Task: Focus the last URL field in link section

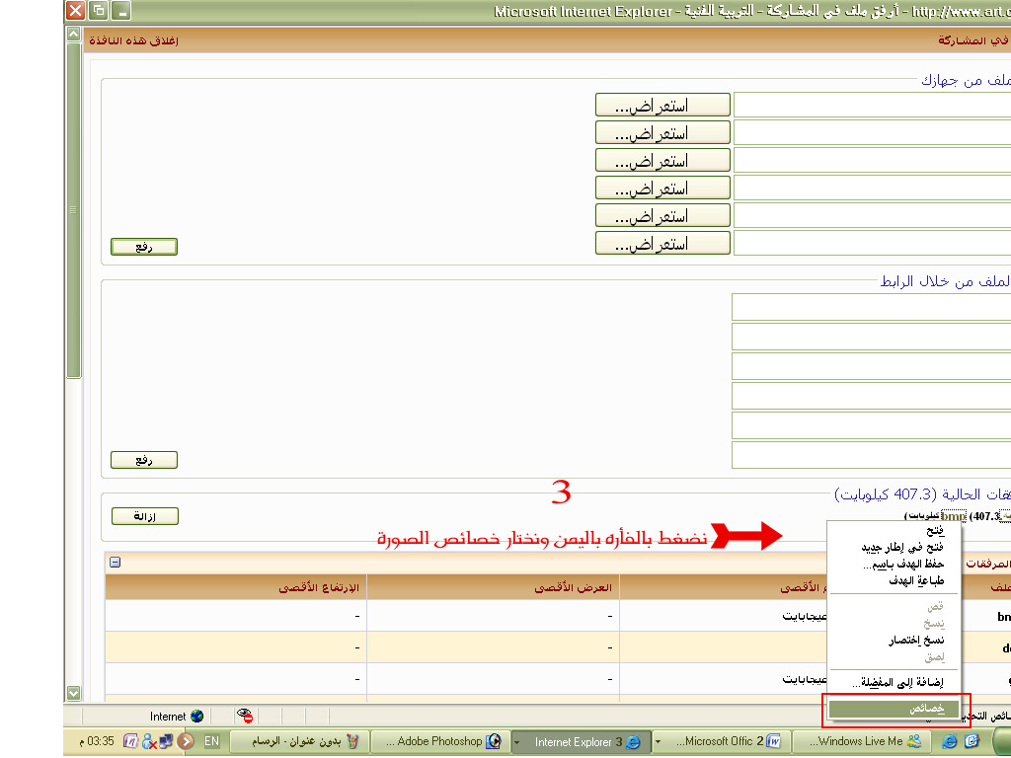Action: pyautogui.click(x=871, y=455)
